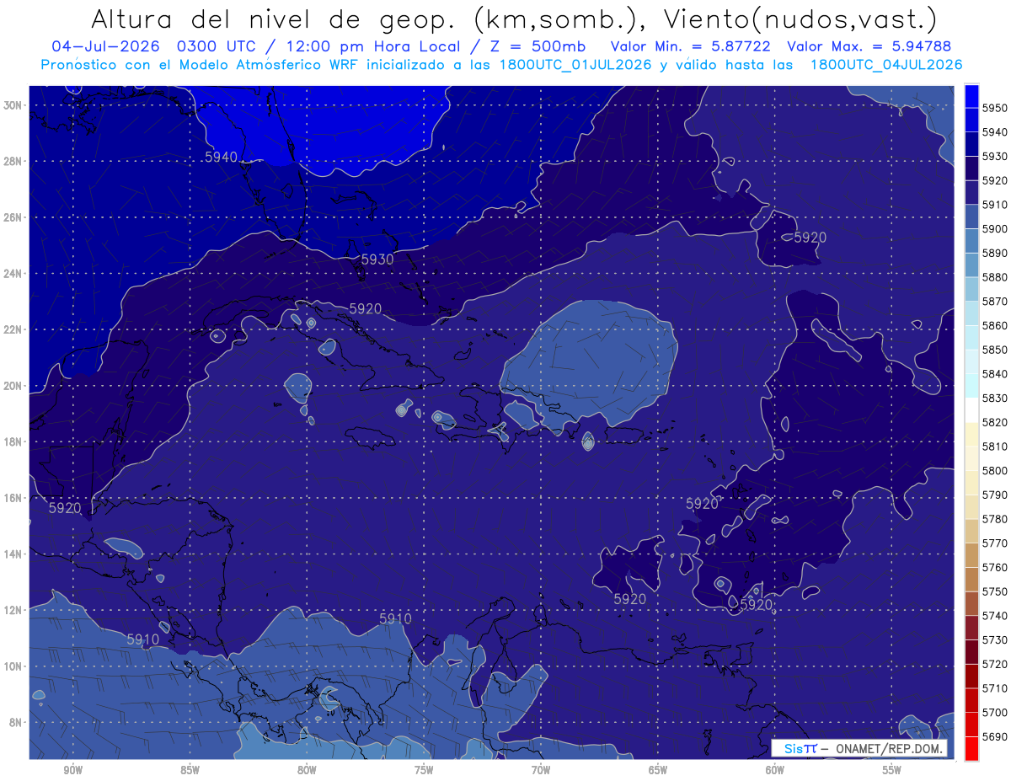Click the bright blue top legend swatch
Image resolution: width=1011 pixels, height=781 pixels.
971,96
